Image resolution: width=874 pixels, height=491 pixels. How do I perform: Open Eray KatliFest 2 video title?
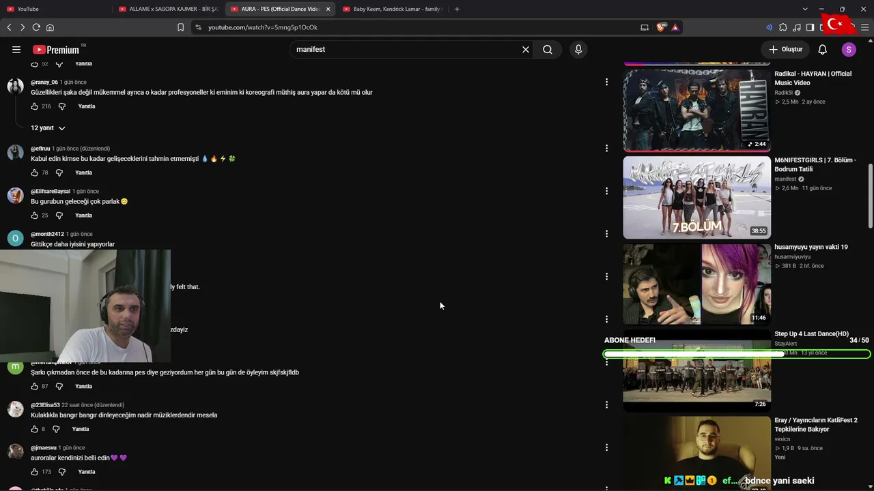(x=816, y=425)
